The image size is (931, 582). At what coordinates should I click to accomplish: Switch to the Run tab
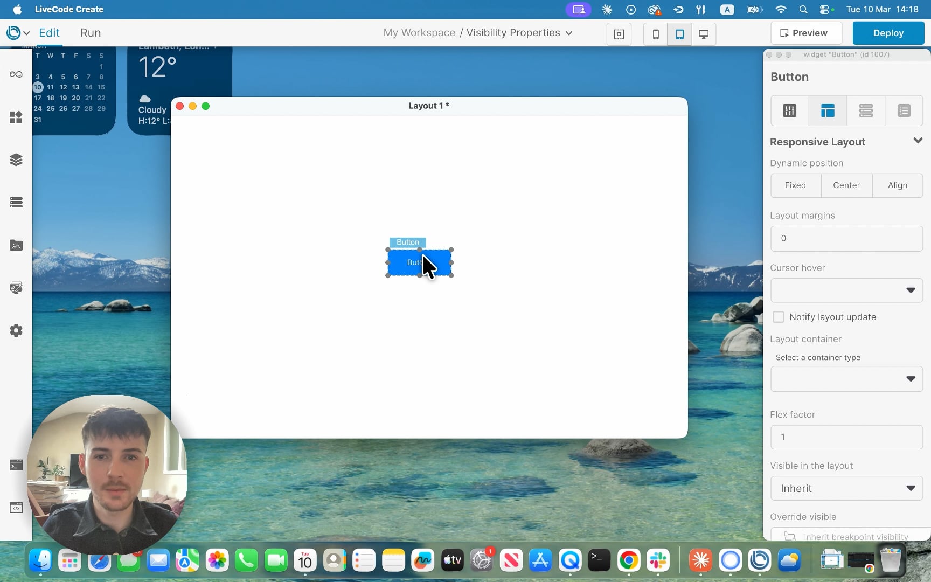point(91,33)
